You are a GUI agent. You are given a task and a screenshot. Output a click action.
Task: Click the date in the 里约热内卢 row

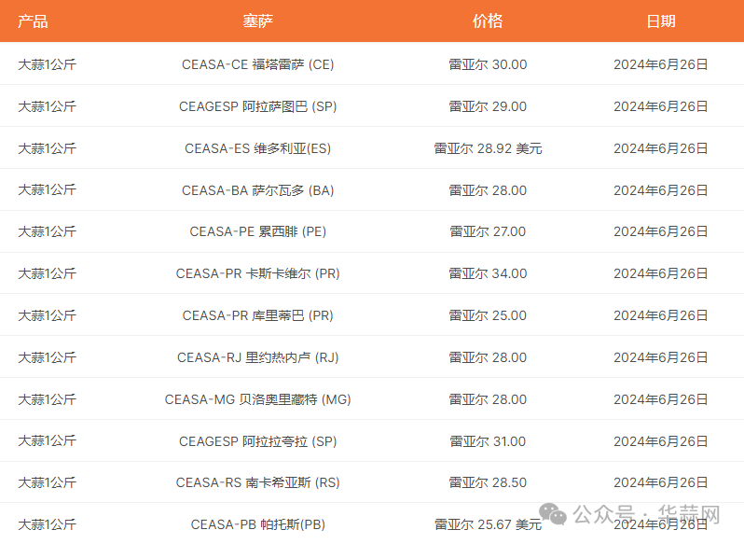tap(660, 357)
